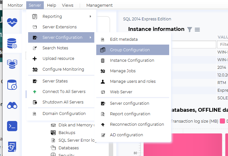The width and height of the screenshot is (228, 156).
Task: Click the filter funnel icon
Action: (190, 30)
